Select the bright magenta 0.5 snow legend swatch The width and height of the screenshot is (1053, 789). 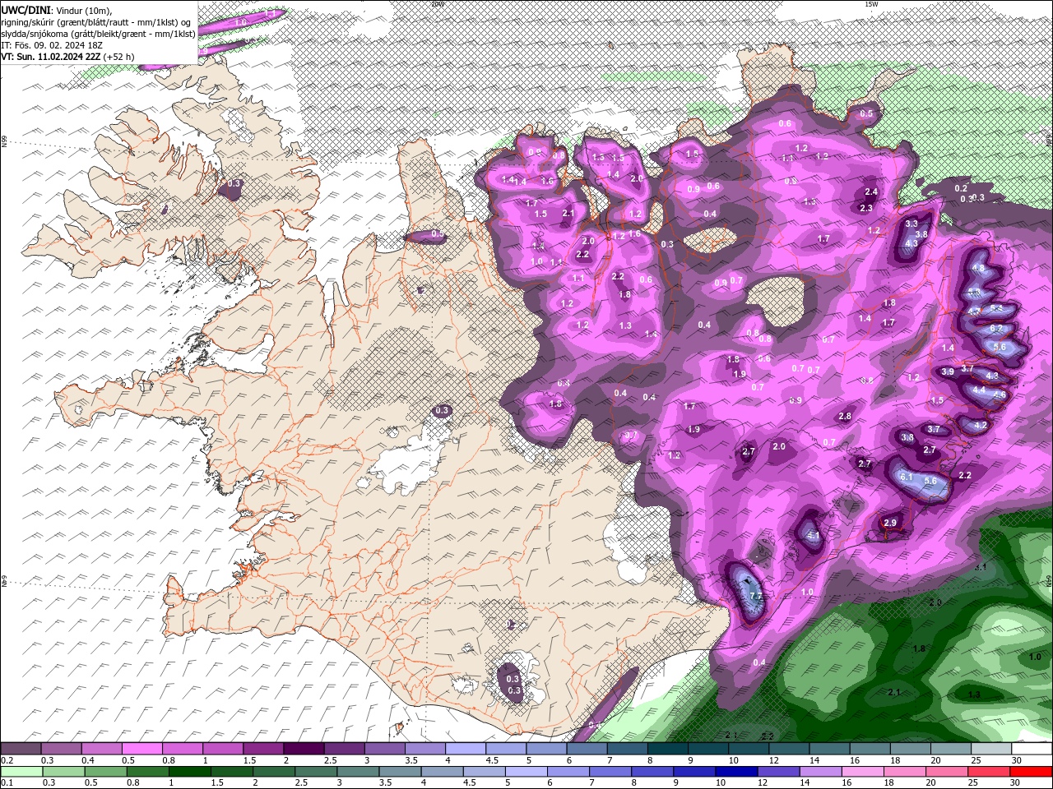(x=141, y=749)
